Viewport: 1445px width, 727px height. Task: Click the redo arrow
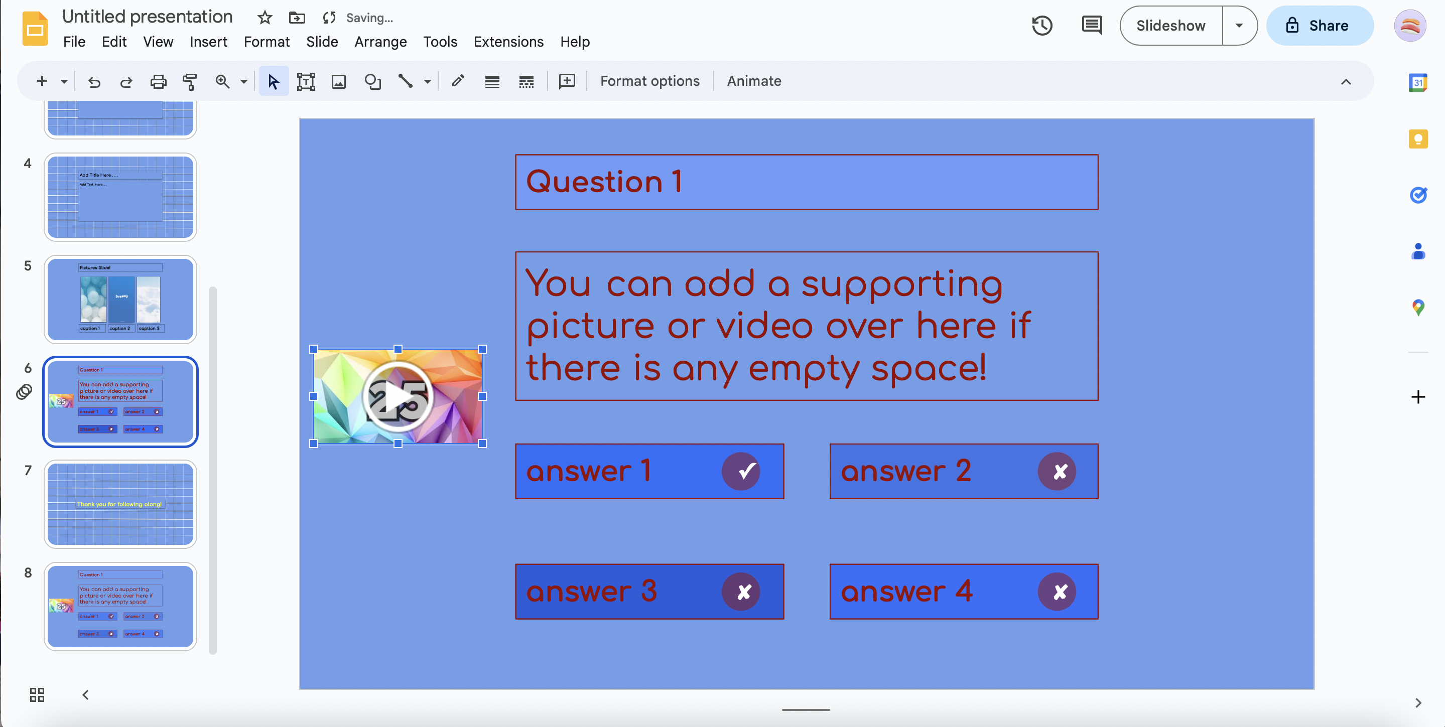126,82
